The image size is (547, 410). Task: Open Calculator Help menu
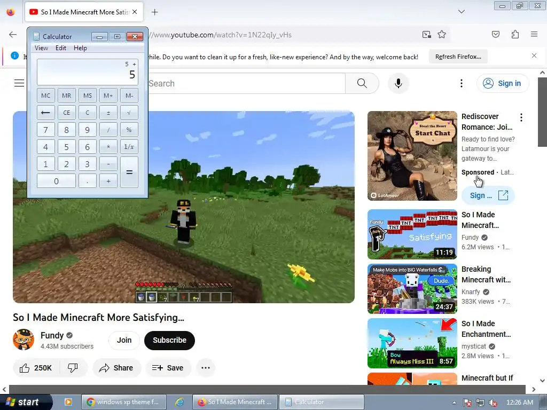[x=80, y=48]
